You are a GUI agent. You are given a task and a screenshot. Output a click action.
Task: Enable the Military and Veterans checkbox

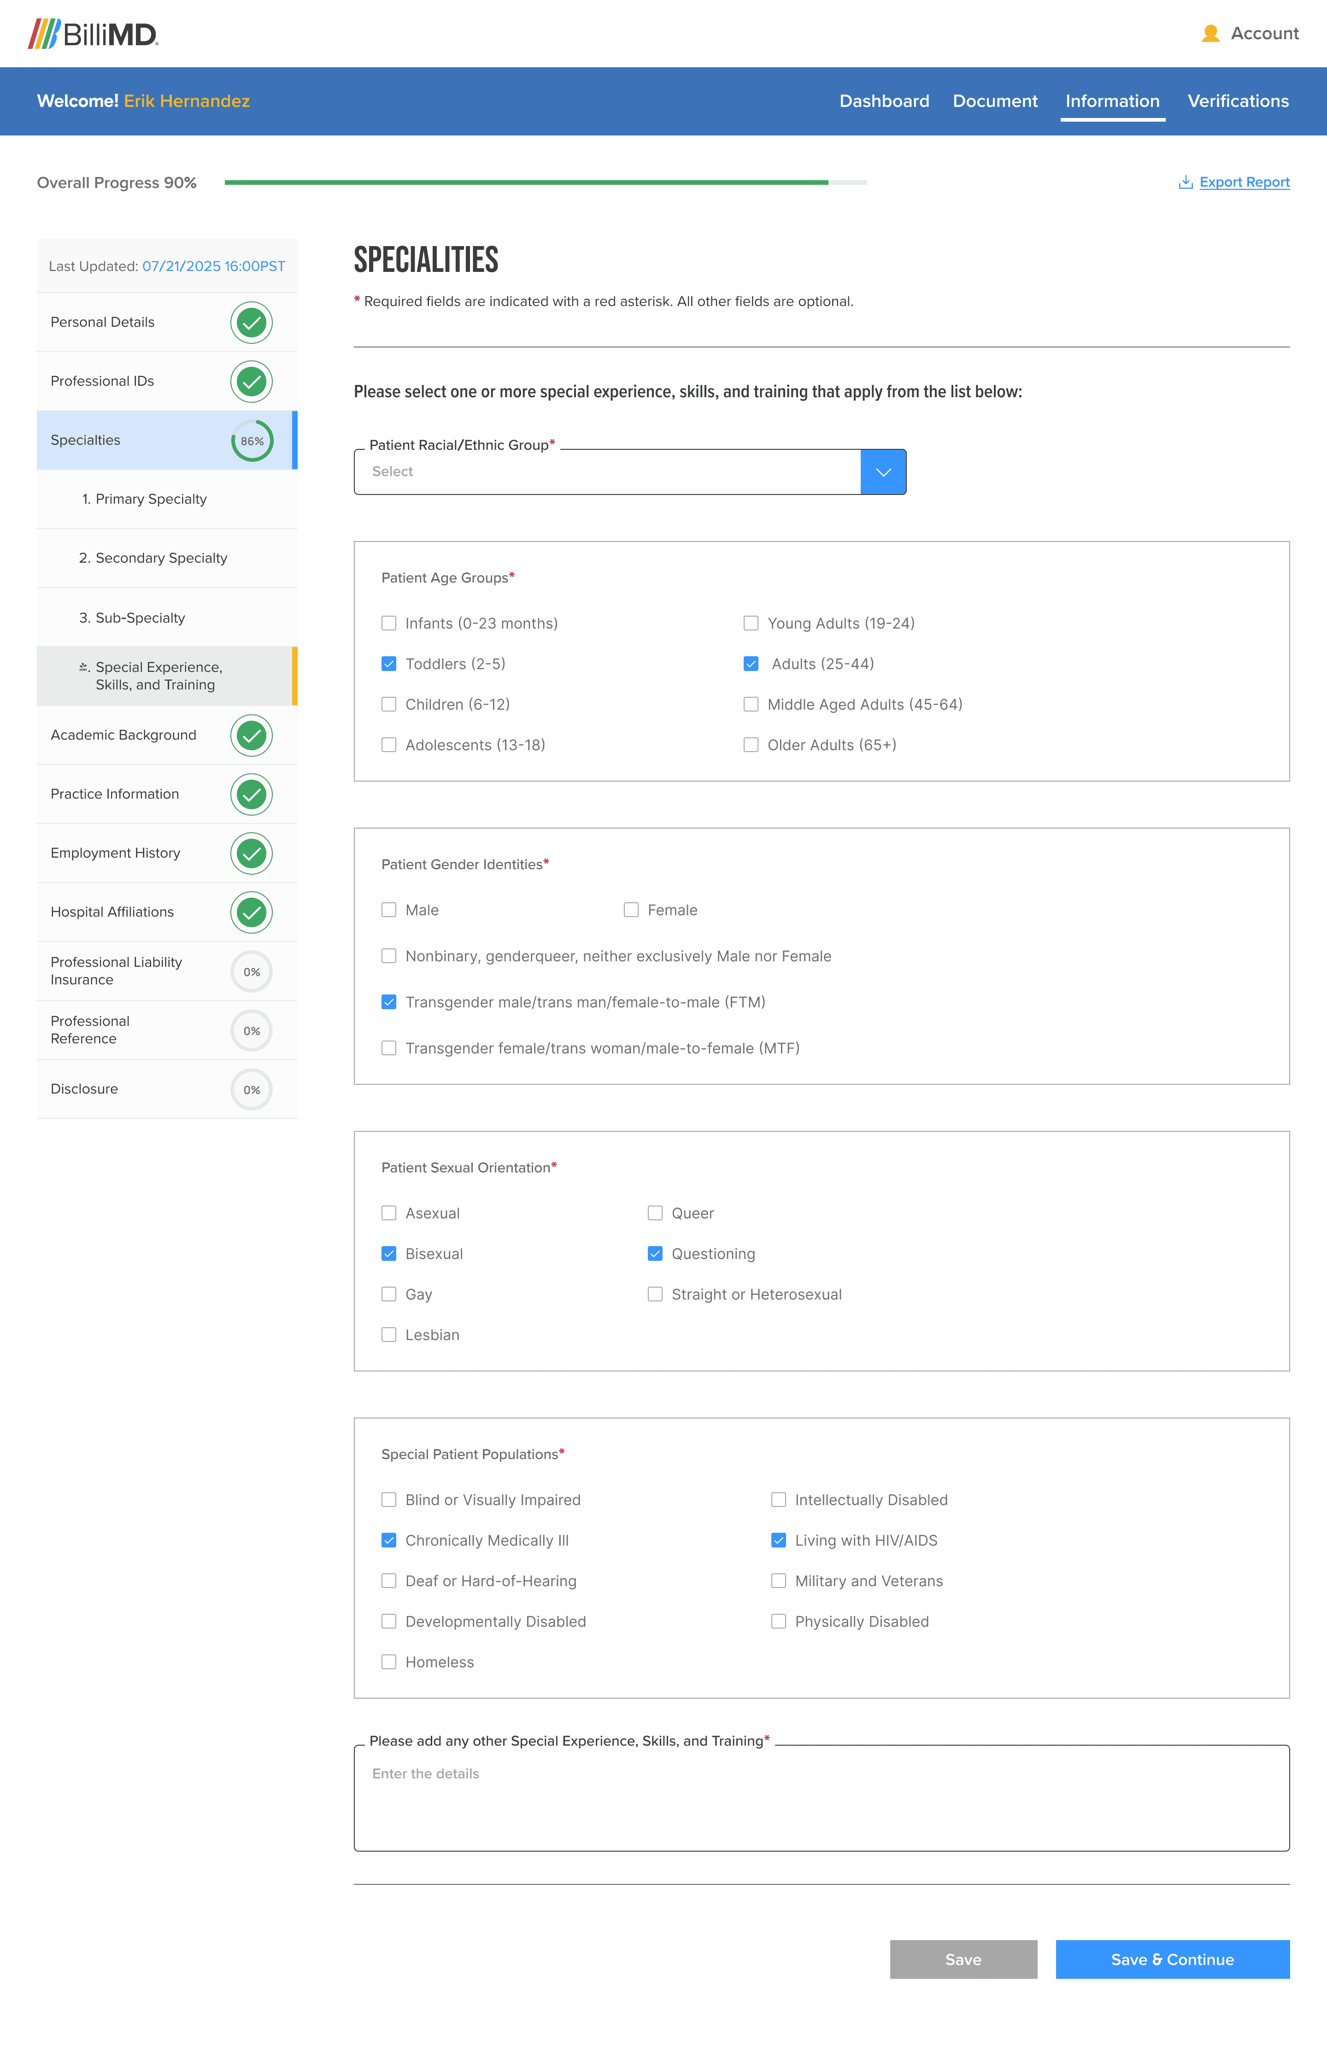tap(778, 1581)
